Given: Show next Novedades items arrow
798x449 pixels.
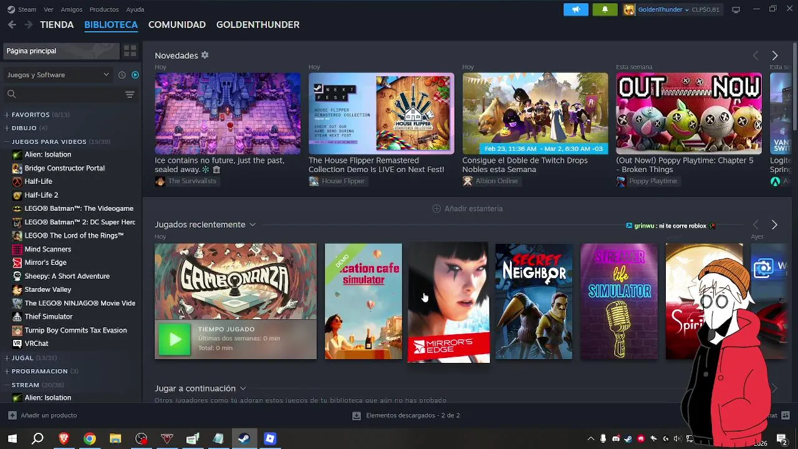Looking at the screenshot, I should coord(774,56).
